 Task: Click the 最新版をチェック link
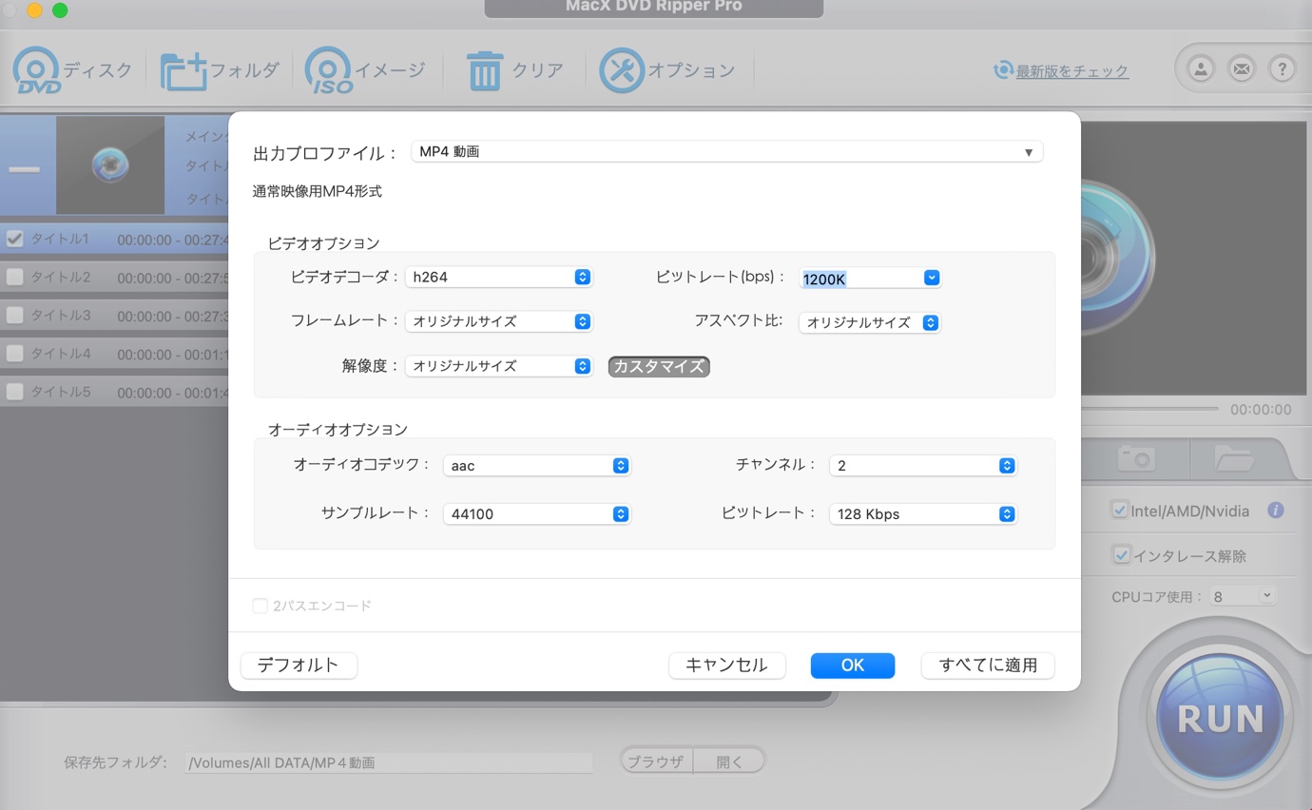1072,71
